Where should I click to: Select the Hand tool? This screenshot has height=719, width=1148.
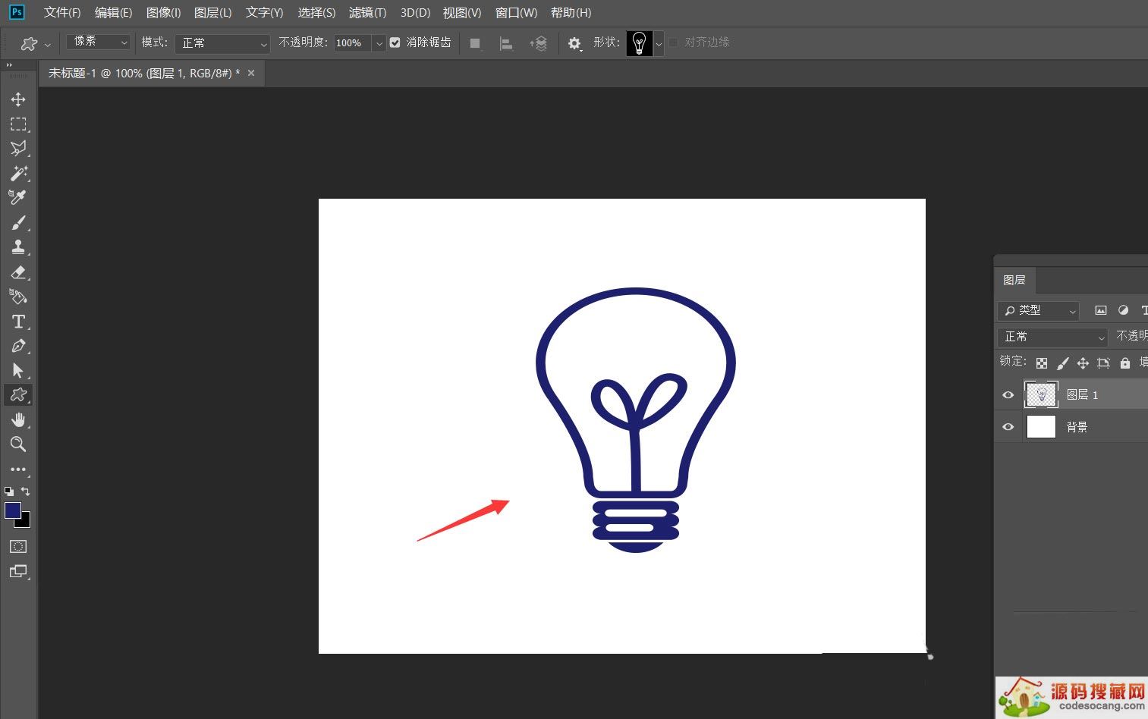tap(18, 419)
